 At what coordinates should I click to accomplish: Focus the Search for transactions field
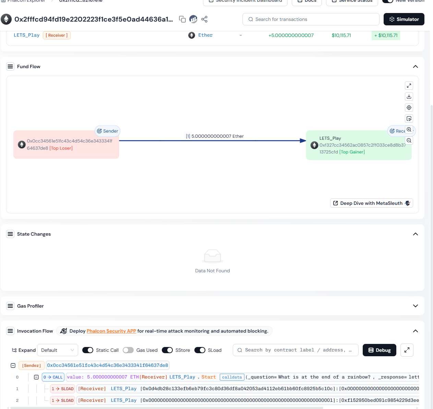[311, 19]
